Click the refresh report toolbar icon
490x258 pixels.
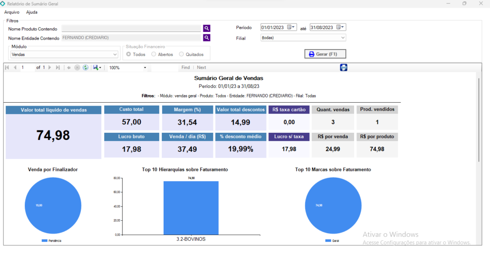[x=85, y=68]
